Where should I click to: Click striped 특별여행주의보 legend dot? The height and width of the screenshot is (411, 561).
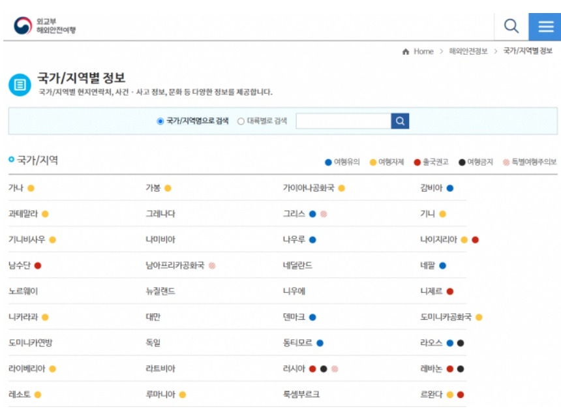pyautogui.click(x=506, y=162)
